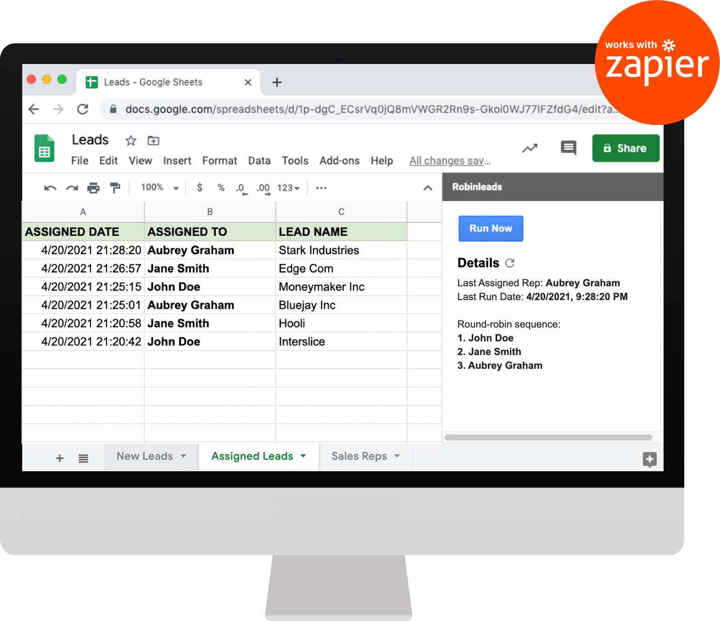
Task: Select the Hooli cell
Action: pyautogui.click(x=341, y=323)
